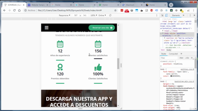Expand the section barra-contacto node
This screenshot has width=198, height=111.
coord(165,38)
